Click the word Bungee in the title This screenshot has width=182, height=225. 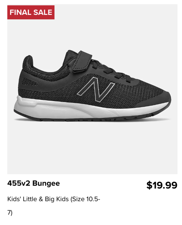coord(46,184)
